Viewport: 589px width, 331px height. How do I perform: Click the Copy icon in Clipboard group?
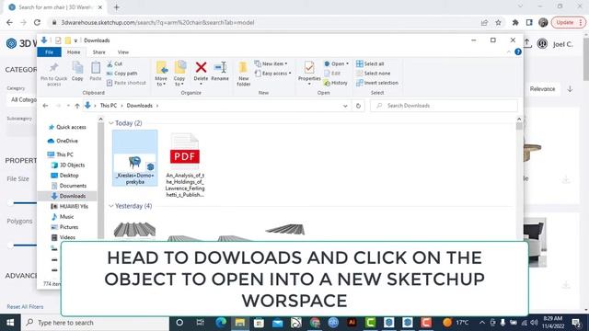click(77, 68)
